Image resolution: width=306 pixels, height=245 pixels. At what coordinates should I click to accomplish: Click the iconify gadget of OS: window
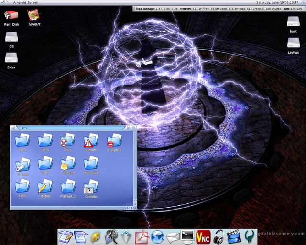point(129,128)
